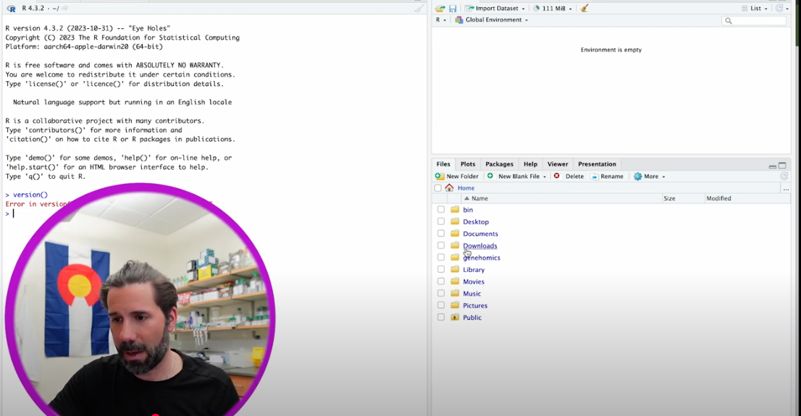Click the bin folder icon
The width and height of the screenshot is (801, 416).
[x=455, y=209]
